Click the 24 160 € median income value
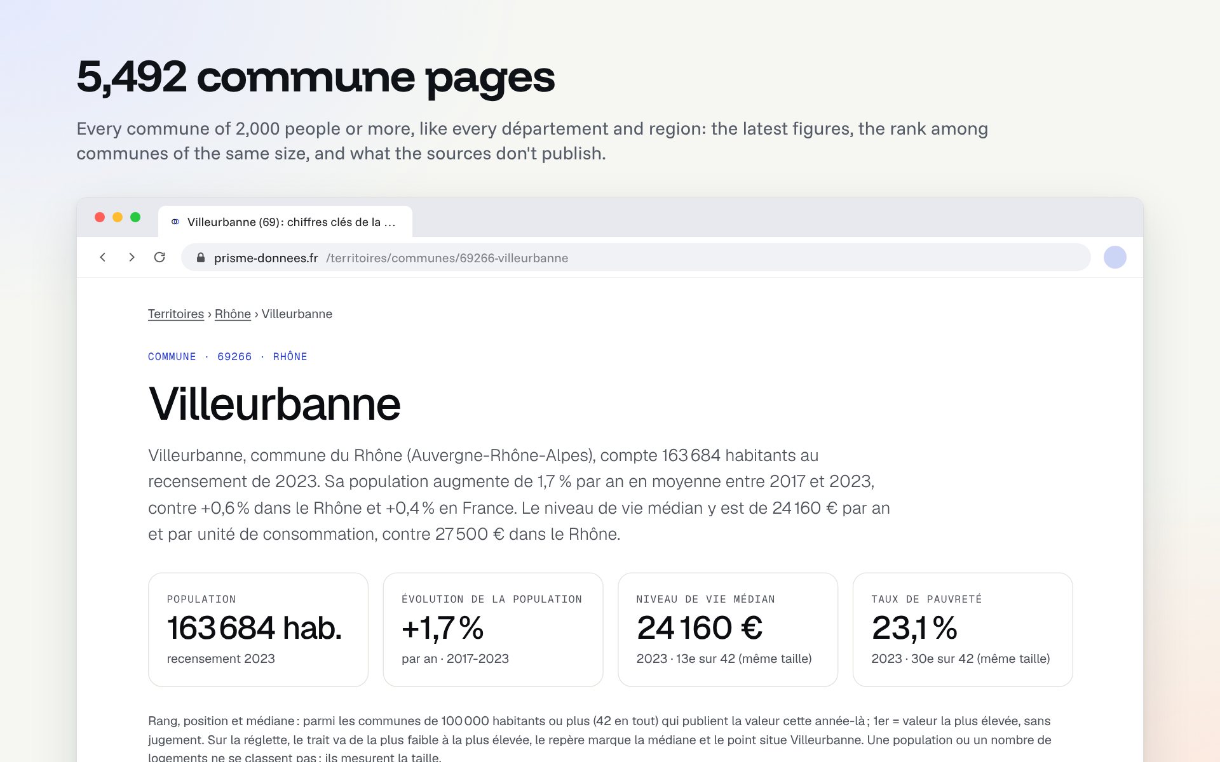 [700, 628]
